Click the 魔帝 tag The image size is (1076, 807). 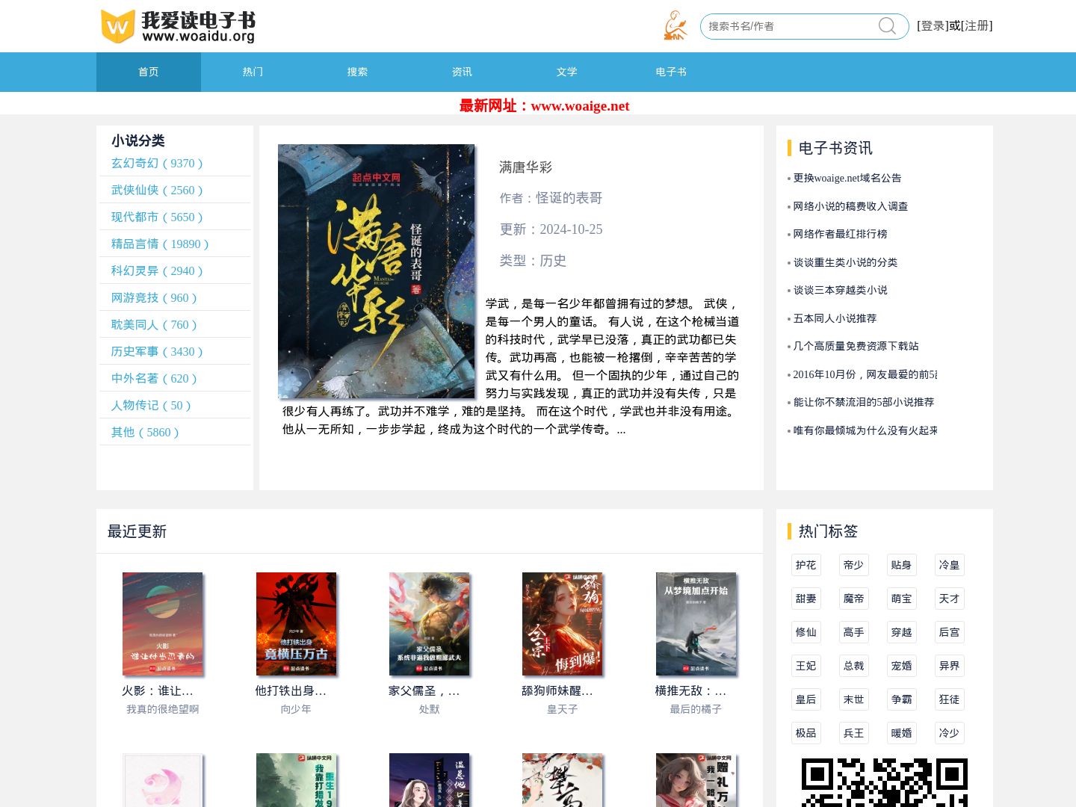pos(853,599)
